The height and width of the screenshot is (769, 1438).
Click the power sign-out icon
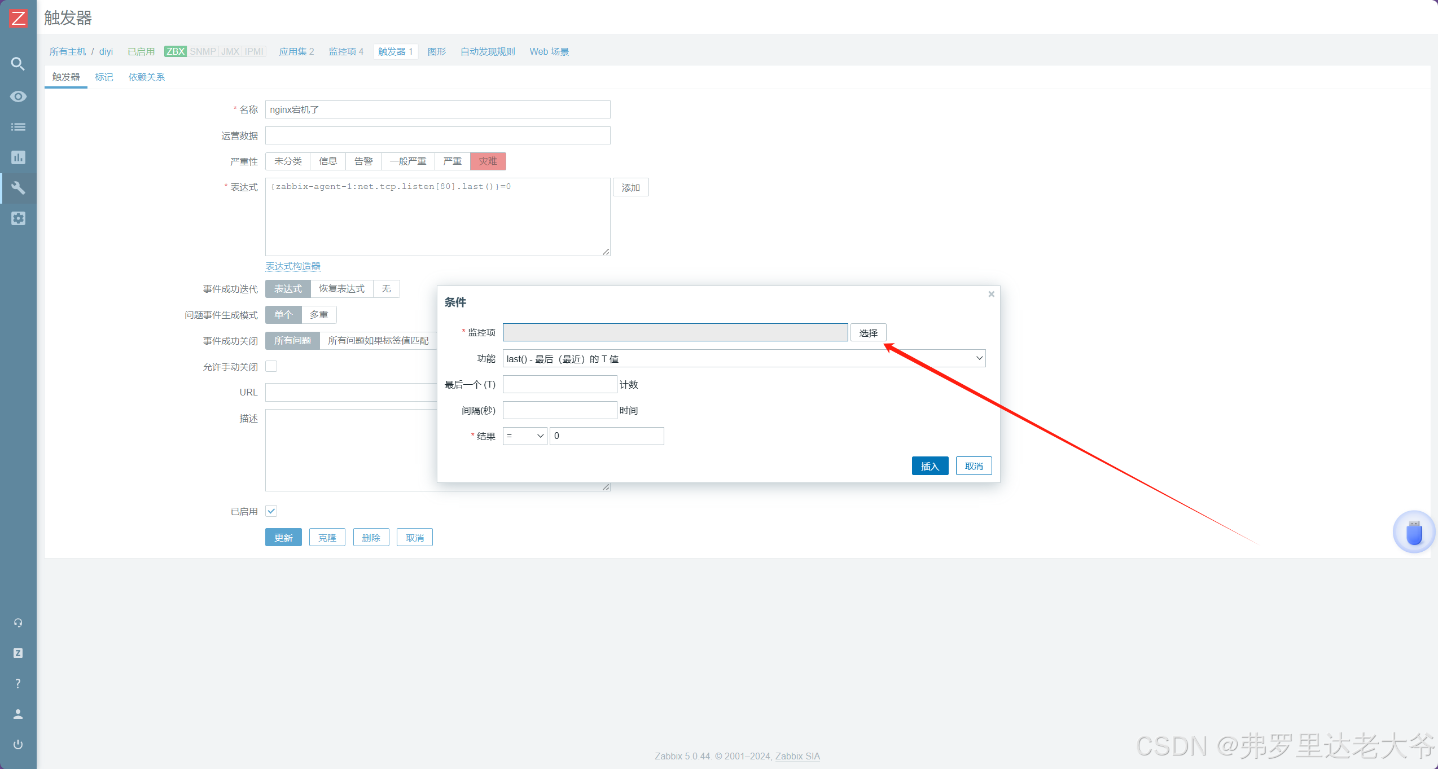tap(18, 744)
